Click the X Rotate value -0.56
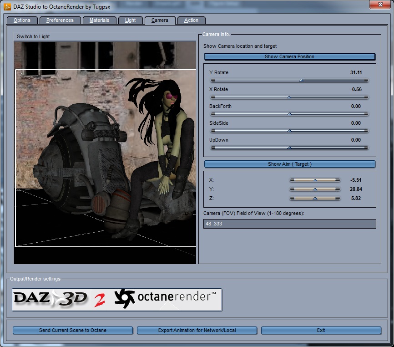 coord(356,90)
